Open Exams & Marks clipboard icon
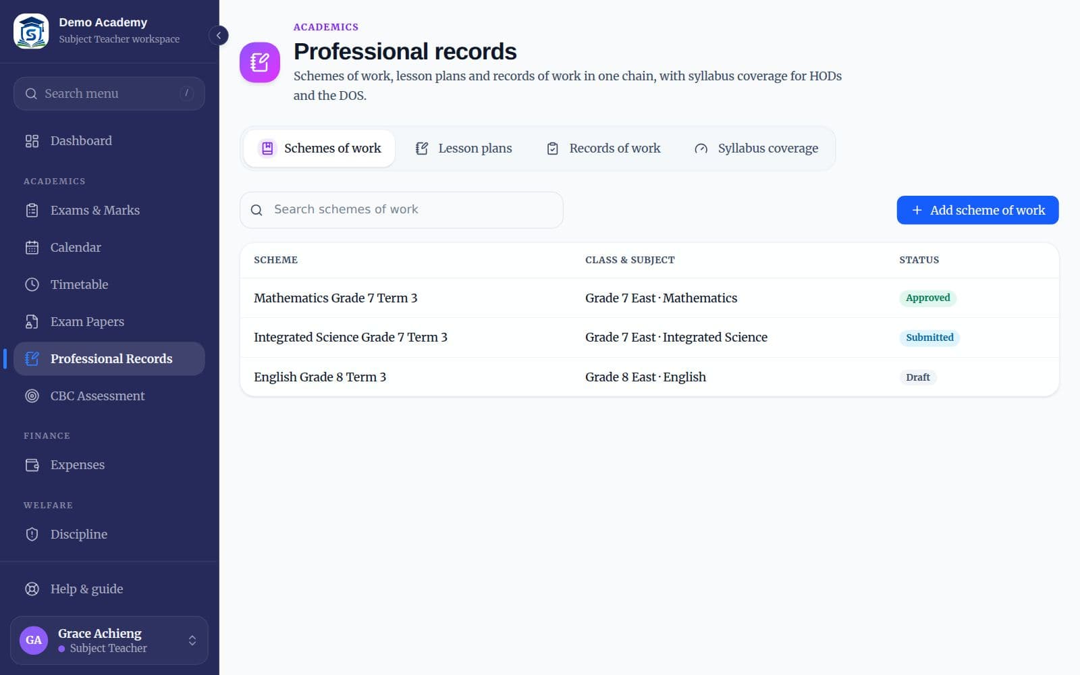The image size is (1080, 675). click(x=32, y=211)
